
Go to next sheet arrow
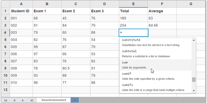[x=23, y=100]
